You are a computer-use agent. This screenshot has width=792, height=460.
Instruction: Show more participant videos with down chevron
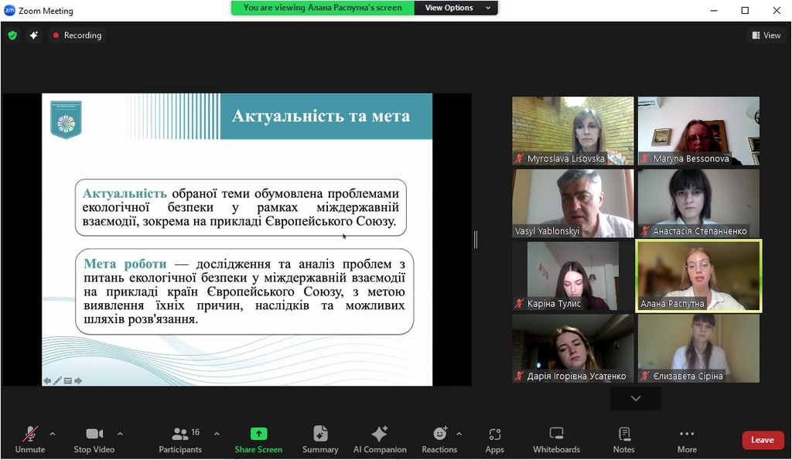(x=636, y=398)
